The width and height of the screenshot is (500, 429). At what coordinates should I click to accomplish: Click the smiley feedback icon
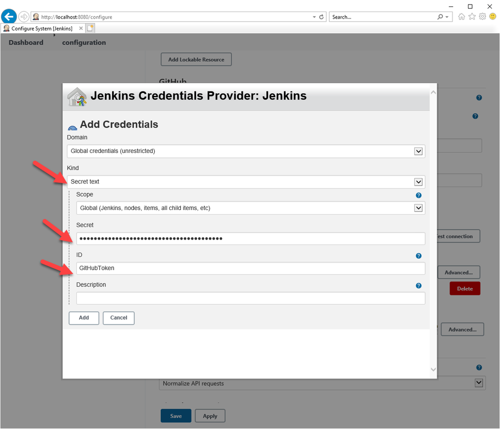click(492, 16)
